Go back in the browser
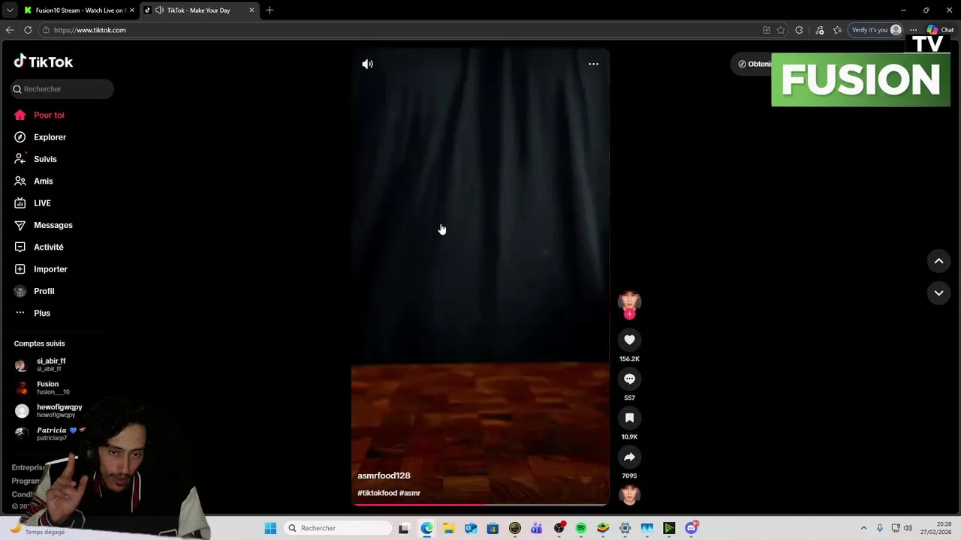This screenshot has width=961, height=540. 10,30
